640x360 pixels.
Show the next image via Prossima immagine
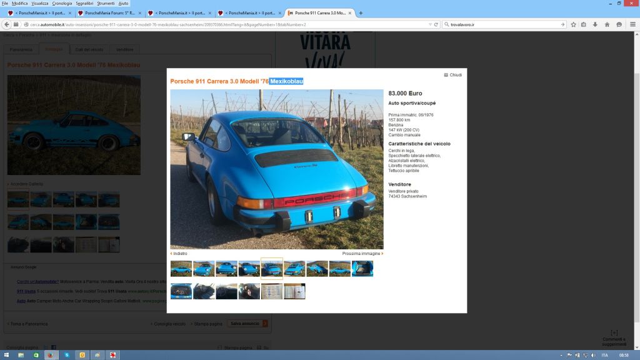tap(362, 254)
